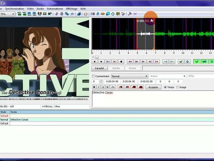This screenshot has width=214, height=161.
Task: Add lead-out to the selection
Action: click(172, 62)
